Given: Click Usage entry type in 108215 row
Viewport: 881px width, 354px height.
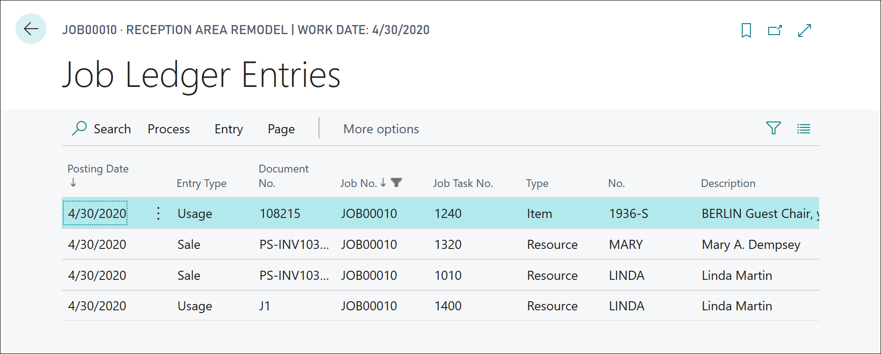Looking at the screenshot, I should click(195, 213).
